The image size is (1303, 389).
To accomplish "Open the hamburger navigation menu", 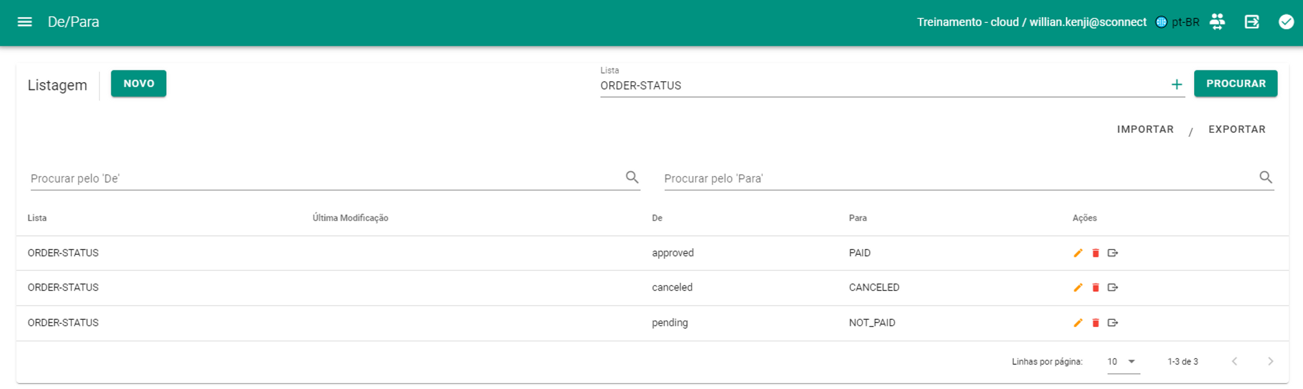I will [x=25, y=22].
